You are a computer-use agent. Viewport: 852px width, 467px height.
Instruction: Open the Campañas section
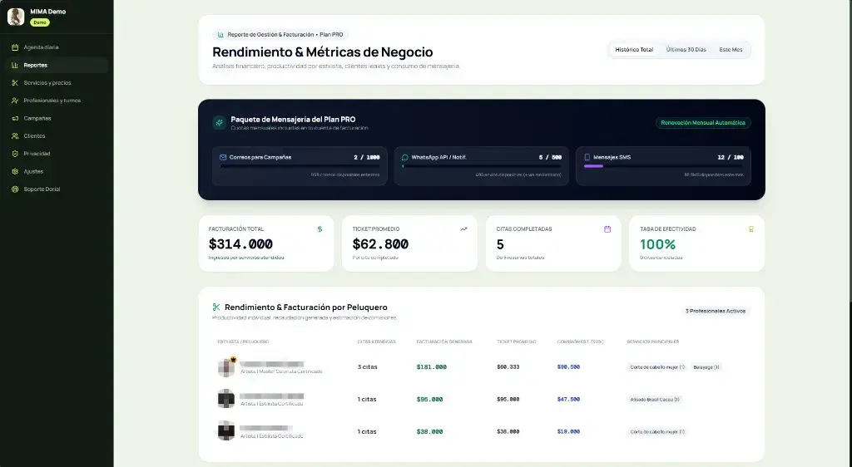[57, 118]
